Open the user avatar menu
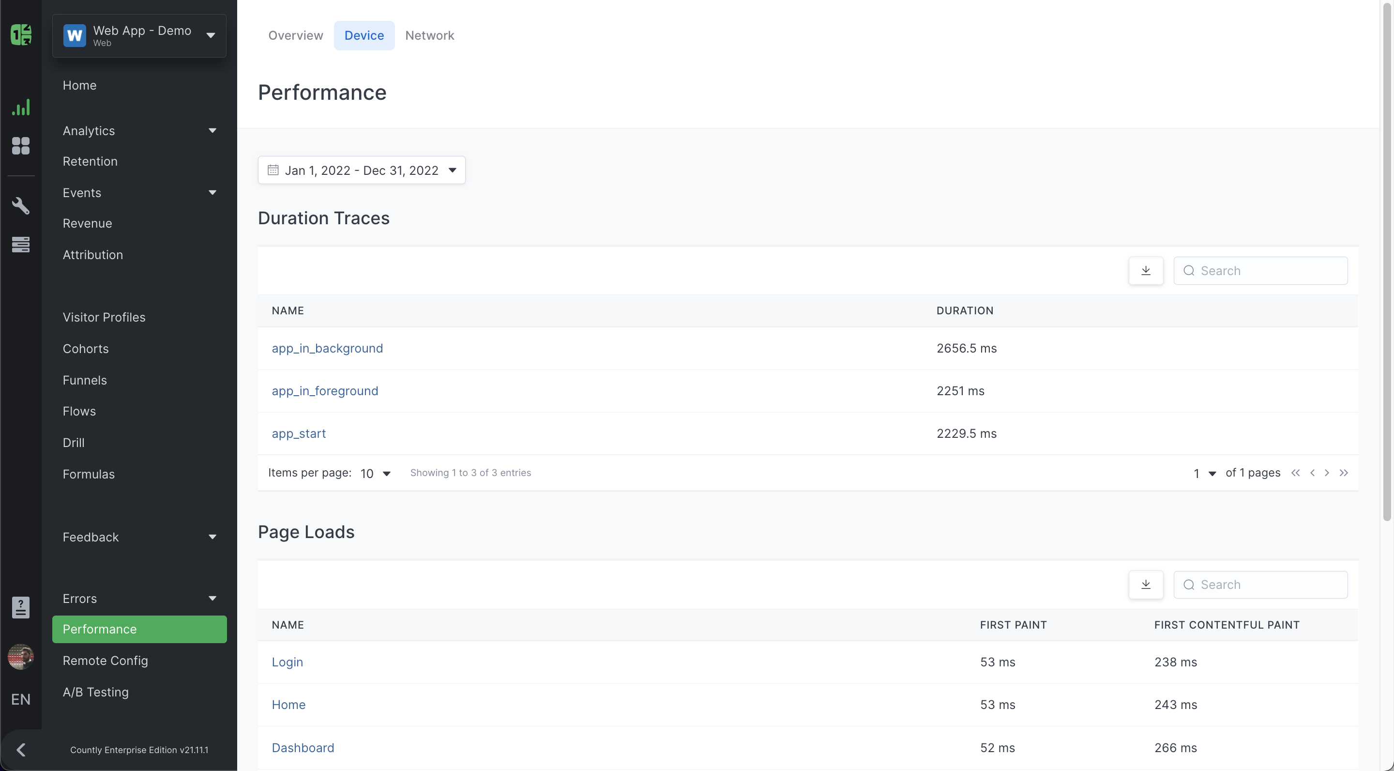The width and height of the screenshot is (1394, 771). [x=21, y=657]
